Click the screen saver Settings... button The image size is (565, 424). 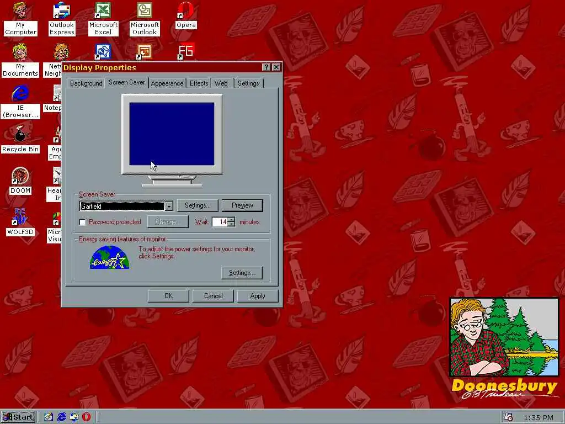(x=198, y=205)
